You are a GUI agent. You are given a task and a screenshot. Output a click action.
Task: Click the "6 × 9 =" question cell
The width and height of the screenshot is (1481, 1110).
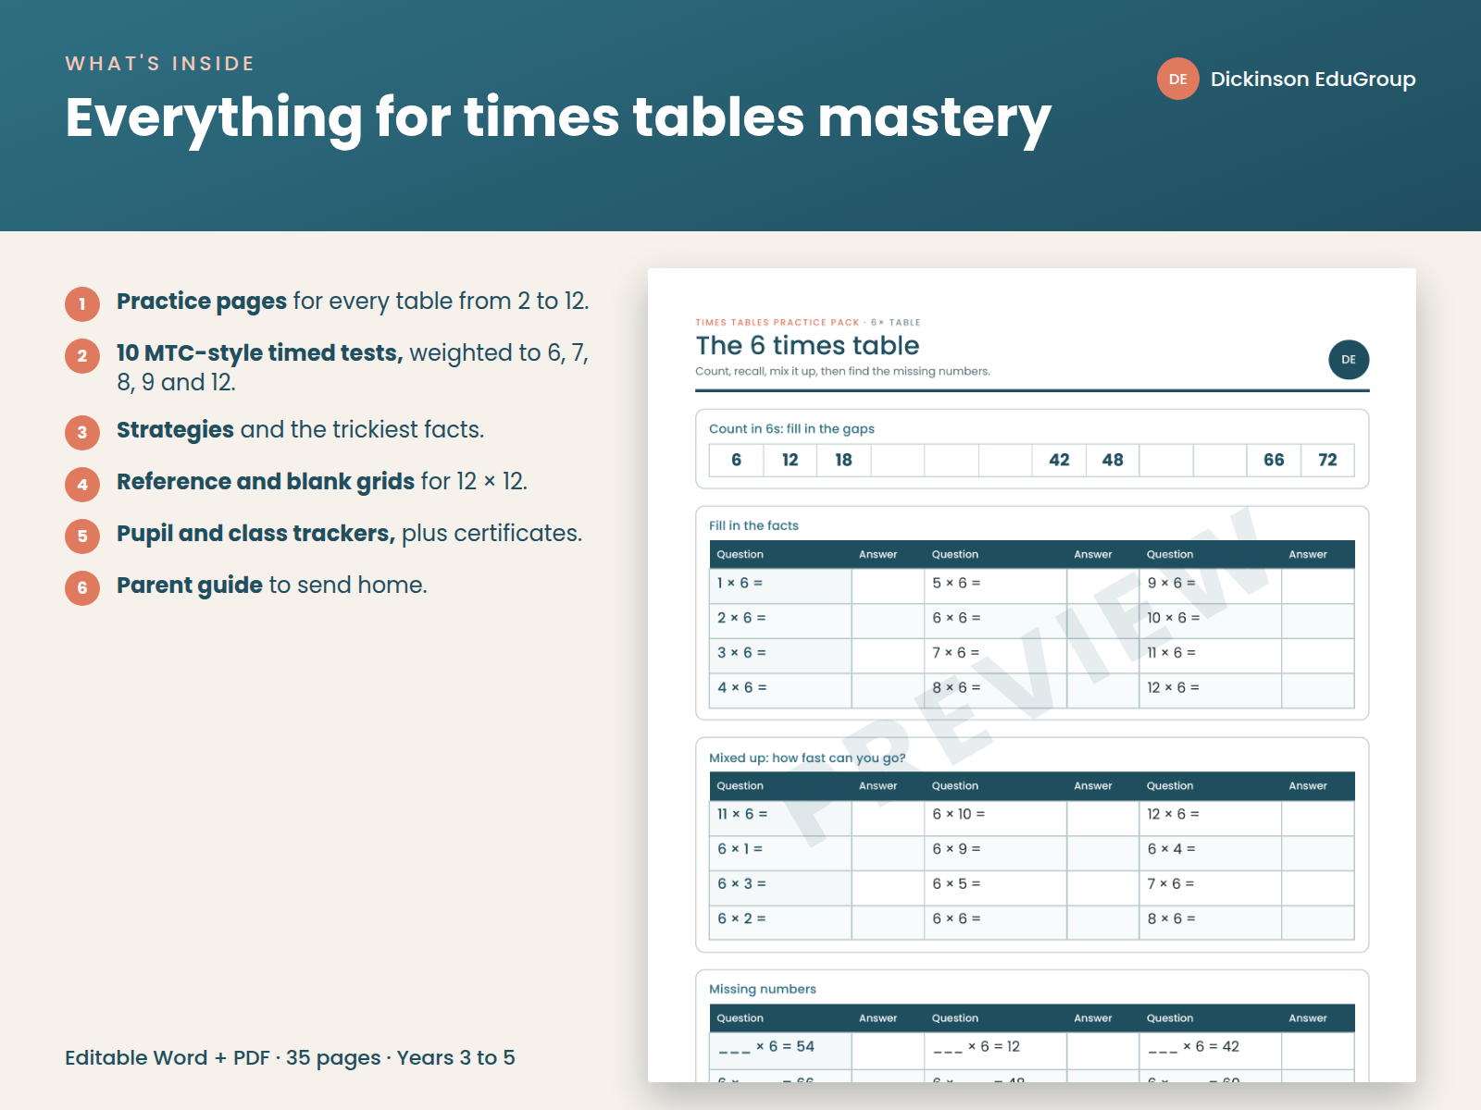[x=996, y=852]
